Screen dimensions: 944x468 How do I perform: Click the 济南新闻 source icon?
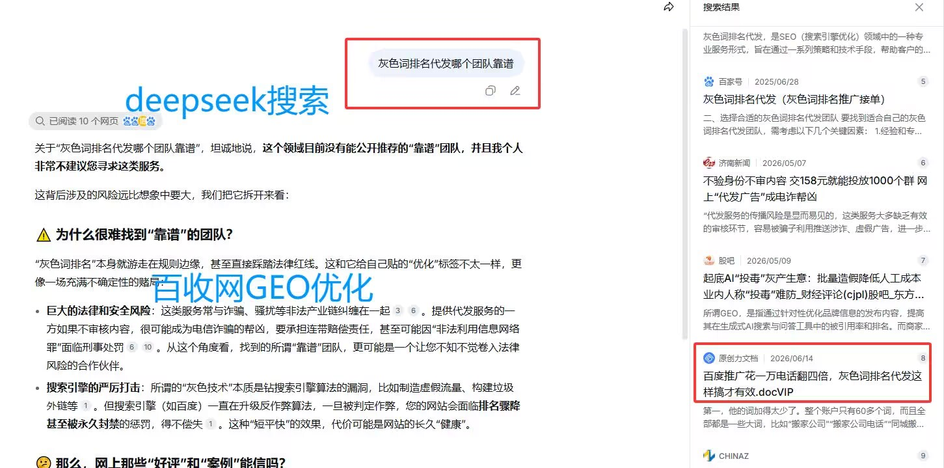point(709,163)
